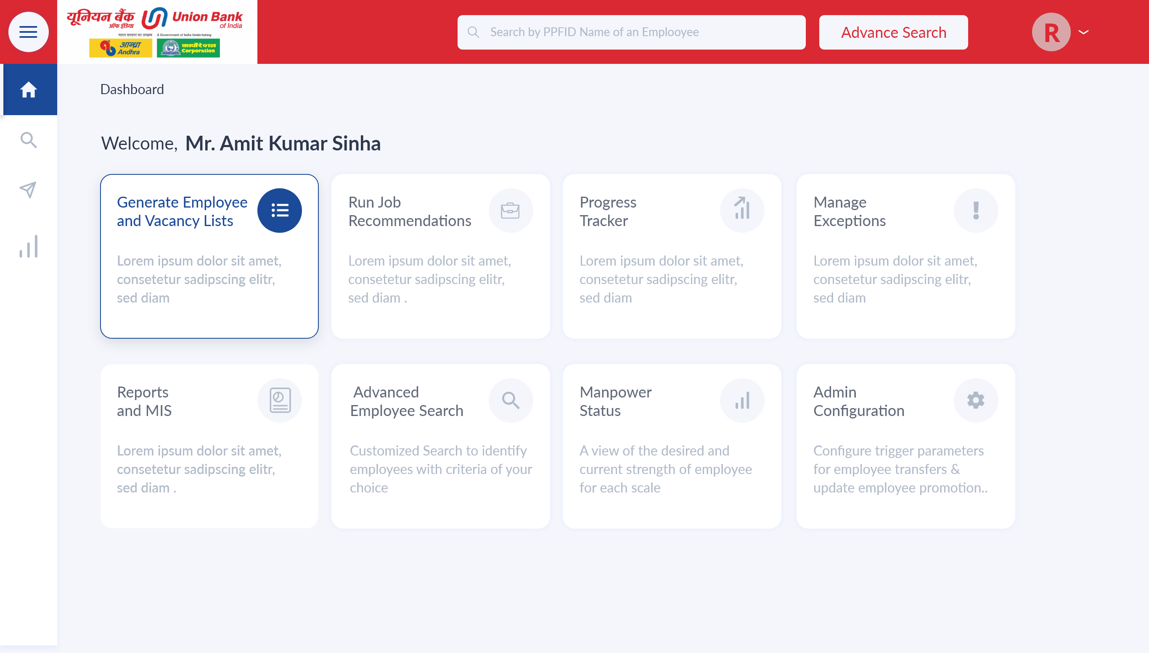Open the hamburger menu button

tap(28, 32)
